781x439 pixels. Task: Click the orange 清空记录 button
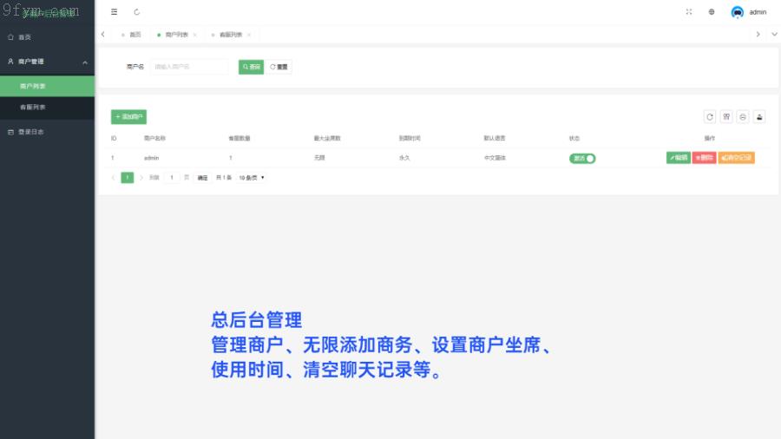(736, 158)
